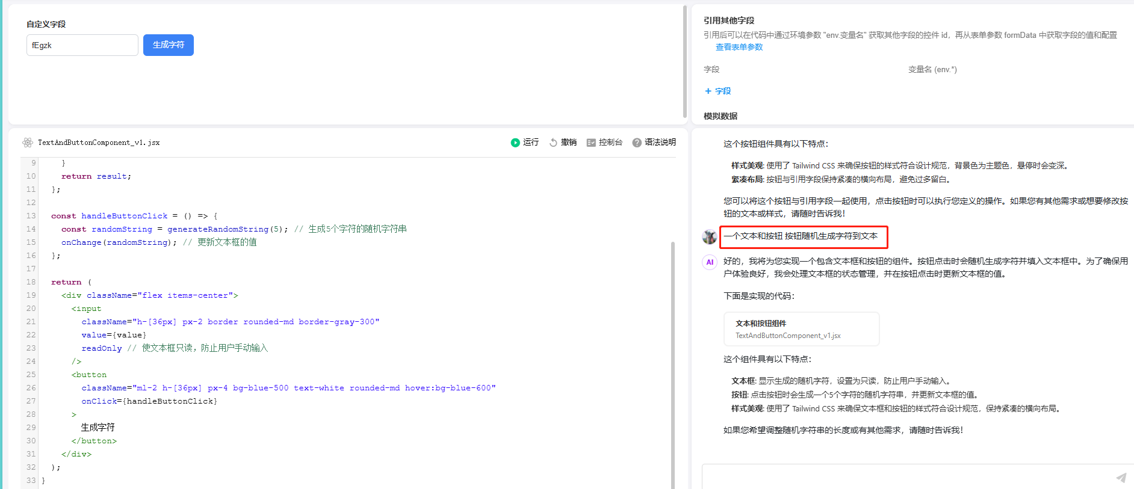Click line number 19 in the gutter
The width and height of the screenshot is (1134, 489).
[31, 295]
